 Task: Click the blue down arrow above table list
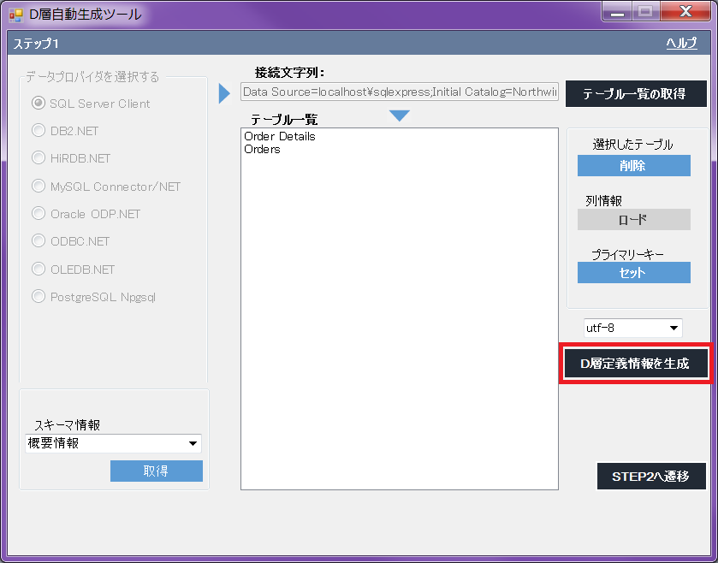click(x=399, y=116)
